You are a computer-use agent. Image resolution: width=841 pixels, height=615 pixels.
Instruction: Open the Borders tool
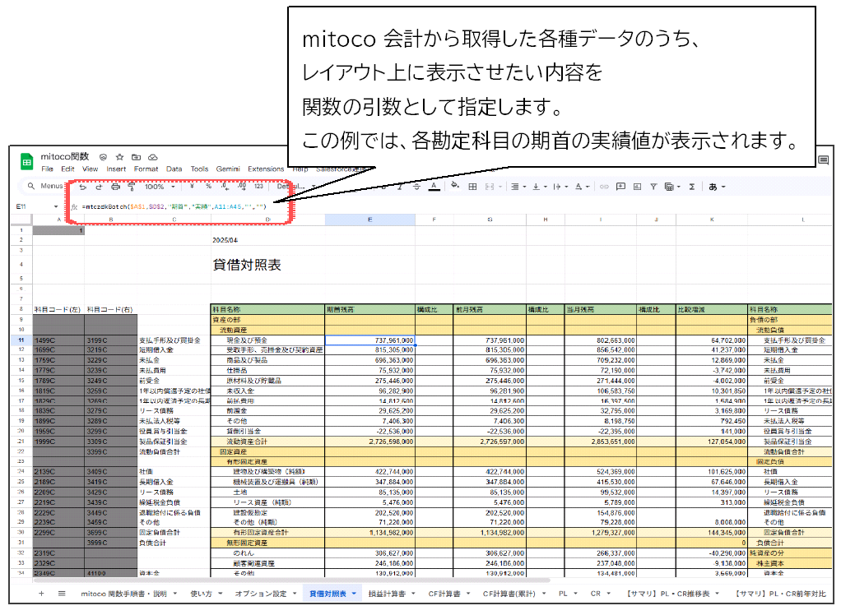tap(472, 187)
